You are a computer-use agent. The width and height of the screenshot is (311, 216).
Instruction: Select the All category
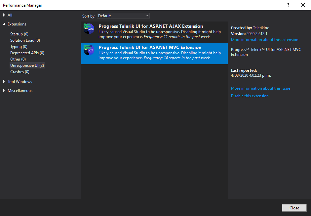[10, 15]
